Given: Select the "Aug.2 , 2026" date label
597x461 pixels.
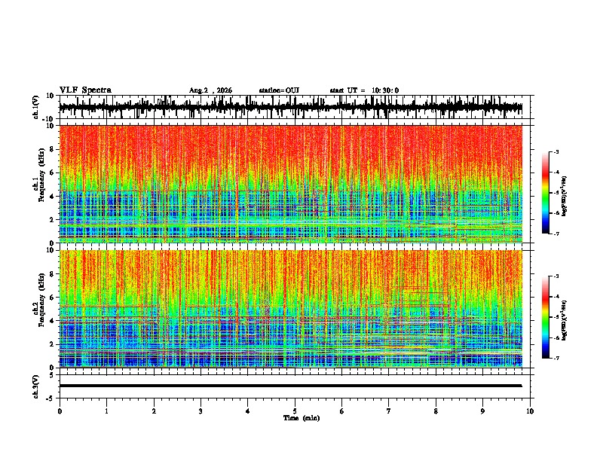Looking at the screenshot, I should 210,90.
